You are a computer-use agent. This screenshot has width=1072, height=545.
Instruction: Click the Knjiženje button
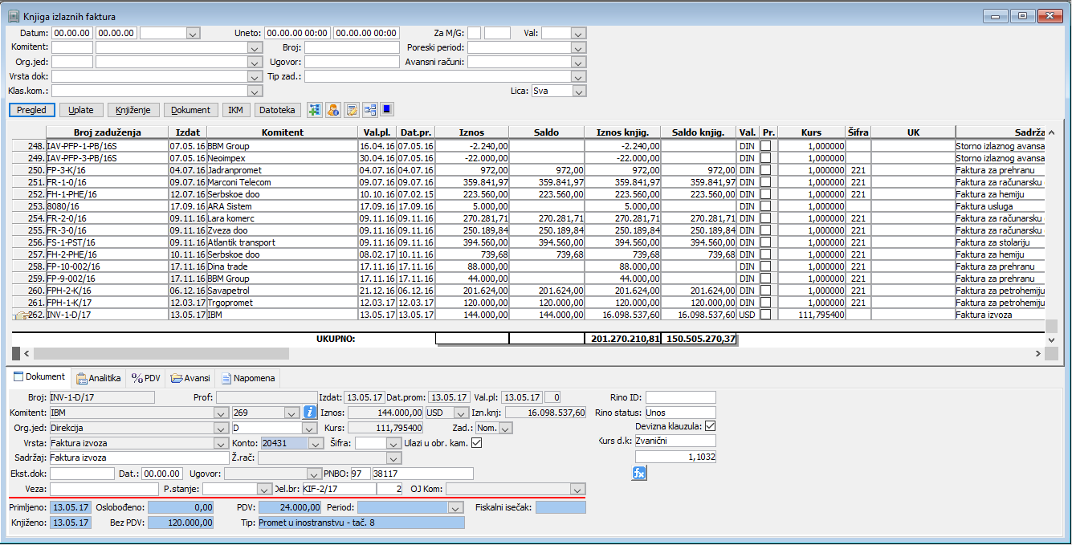click(x=134, y=110)
